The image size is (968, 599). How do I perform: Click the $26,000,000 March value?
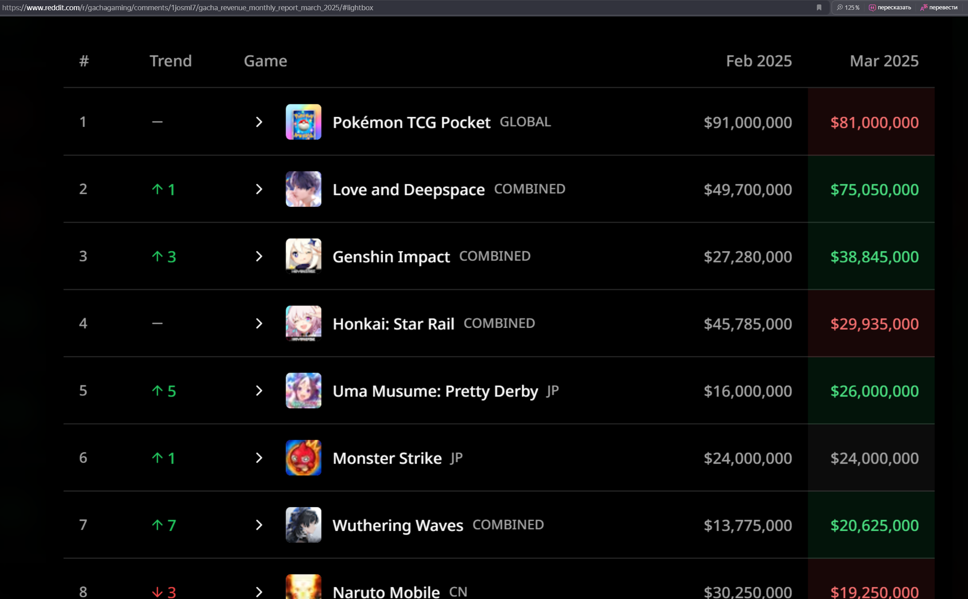click(x=874, y=391)
